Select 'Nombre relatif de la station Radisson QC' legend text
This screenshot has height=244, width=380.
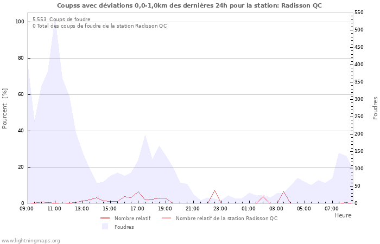click(226, 219)
